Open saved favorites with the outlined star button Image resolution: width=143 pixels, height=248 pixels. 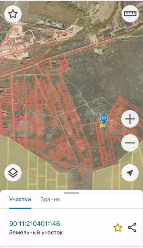pyautogui.click(x=13, y=14)
